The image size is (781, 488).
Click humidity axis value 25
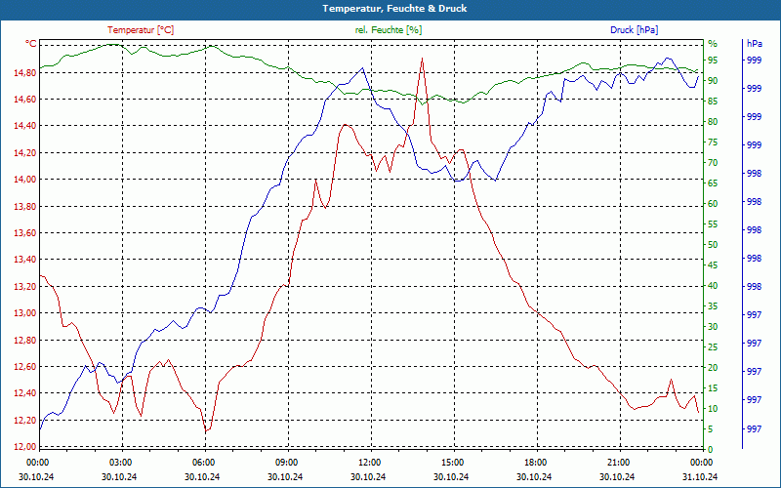[x=713, y=347]
